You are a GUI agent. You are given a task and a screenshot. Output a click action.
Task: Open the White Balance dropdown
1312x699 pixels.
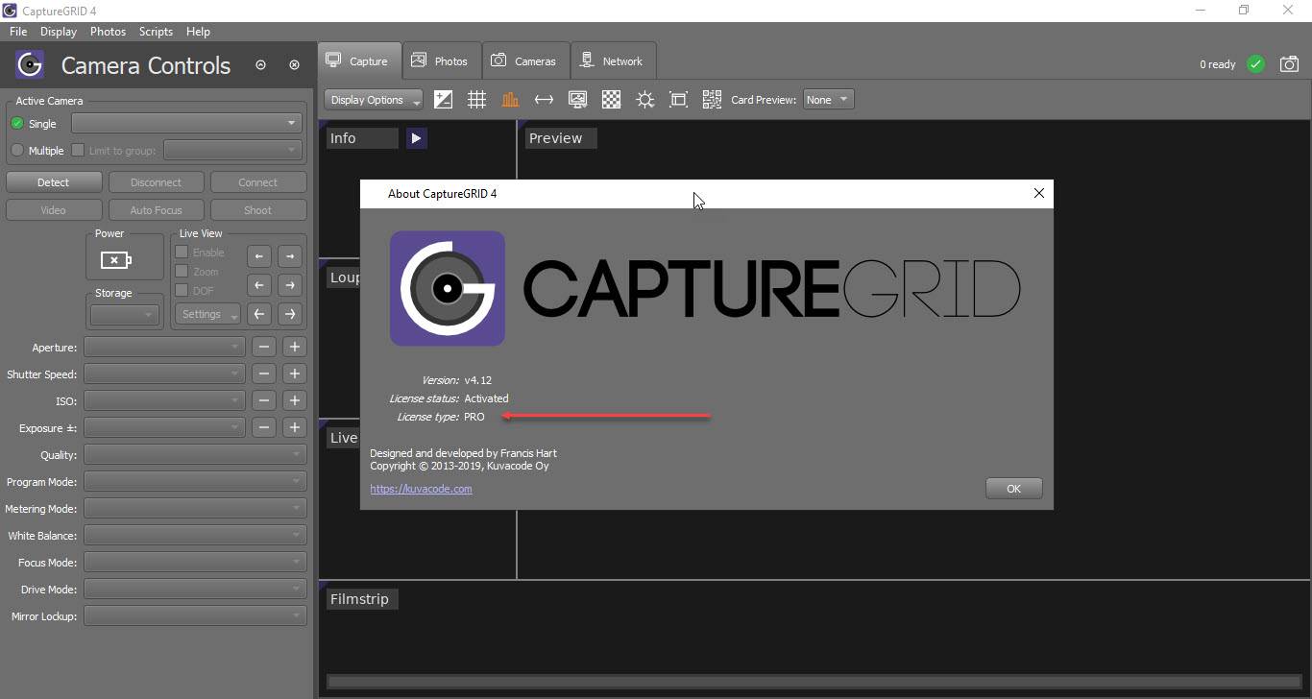[x=195, y=536]
